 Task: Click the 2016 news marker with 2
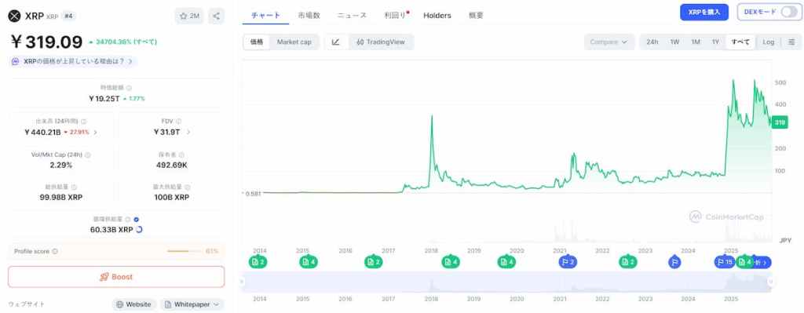pos(373,262)
